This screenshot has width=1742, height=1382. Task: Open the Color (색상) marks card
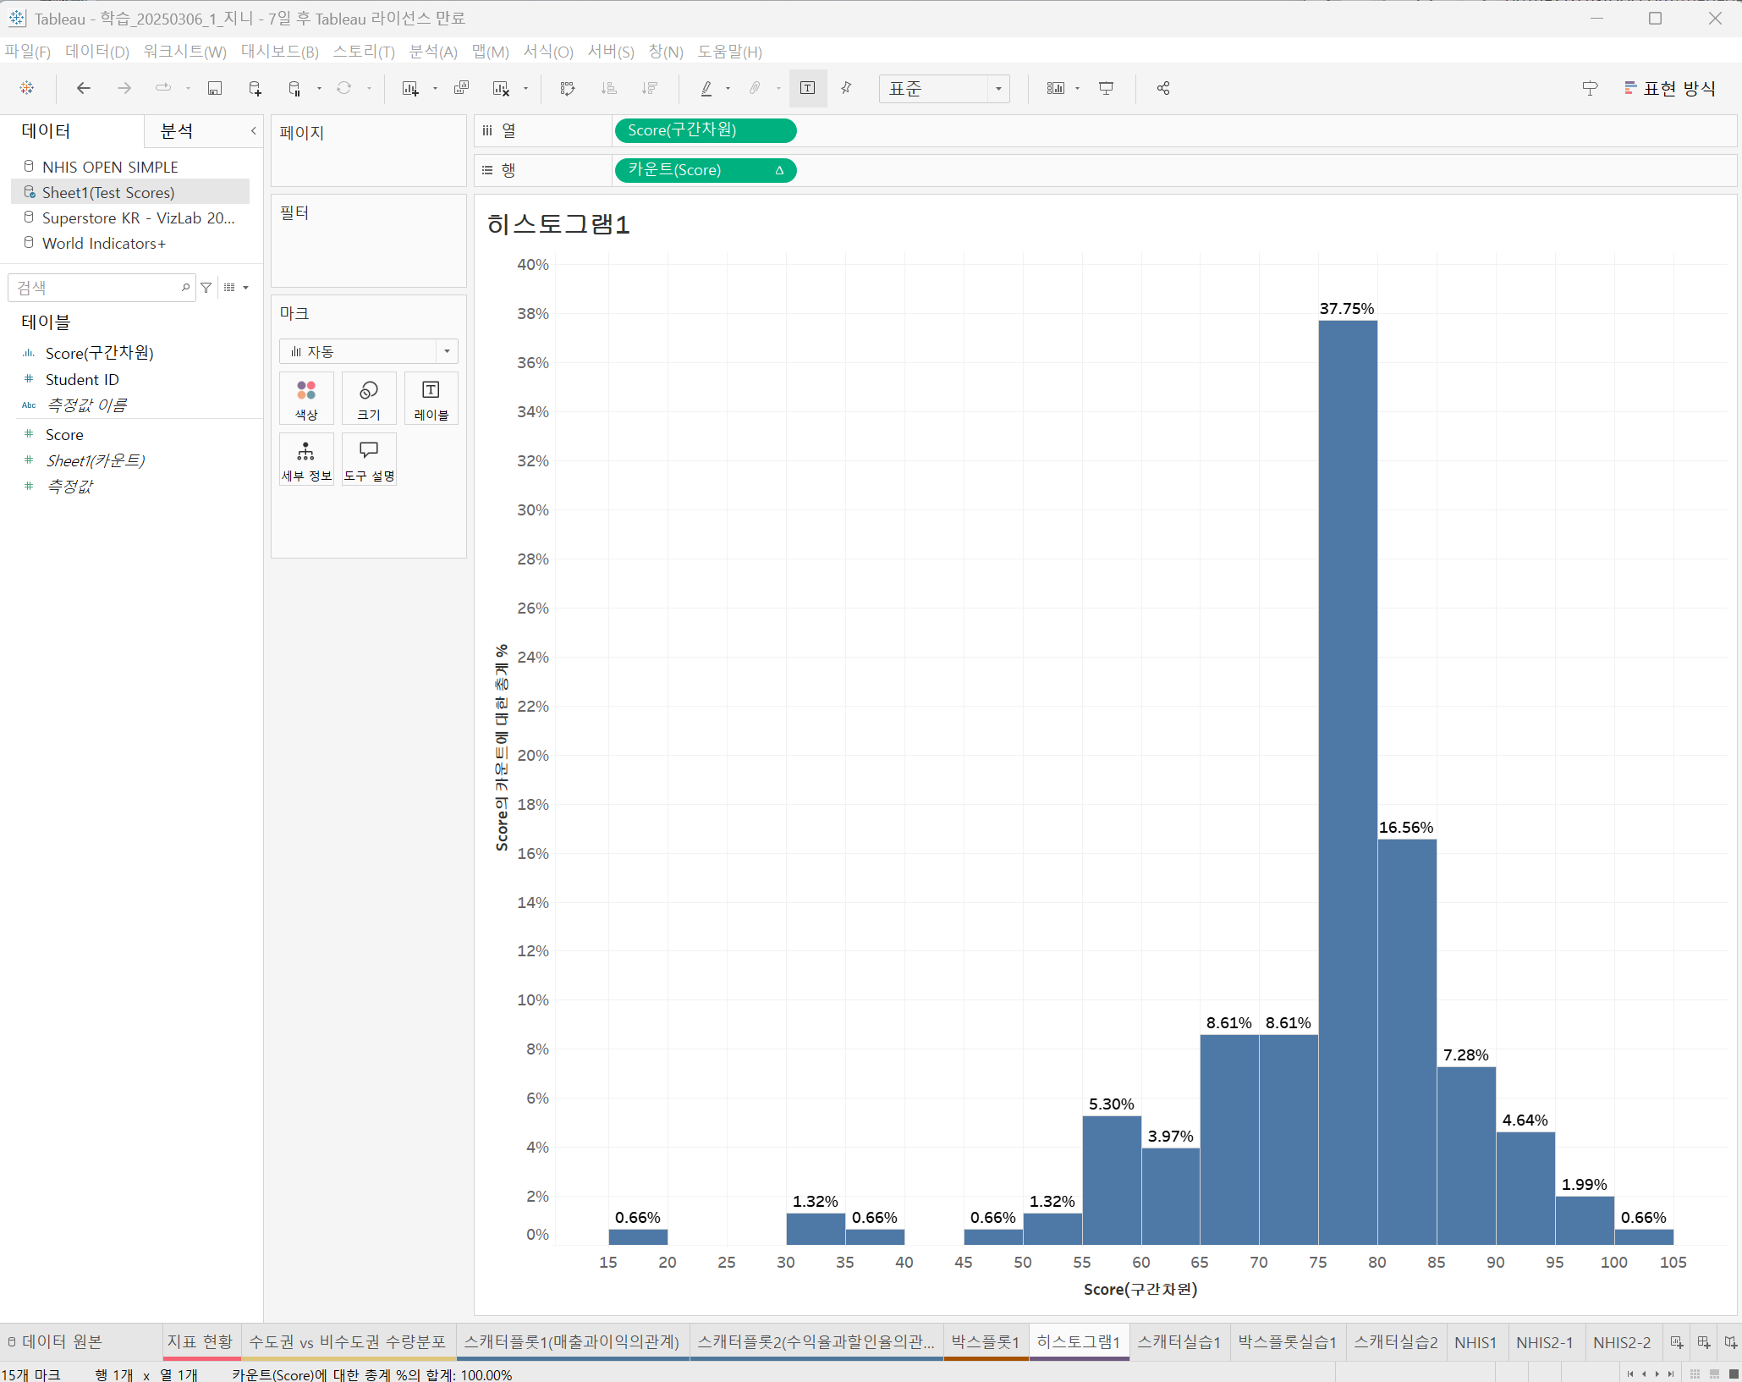point(306,398)
